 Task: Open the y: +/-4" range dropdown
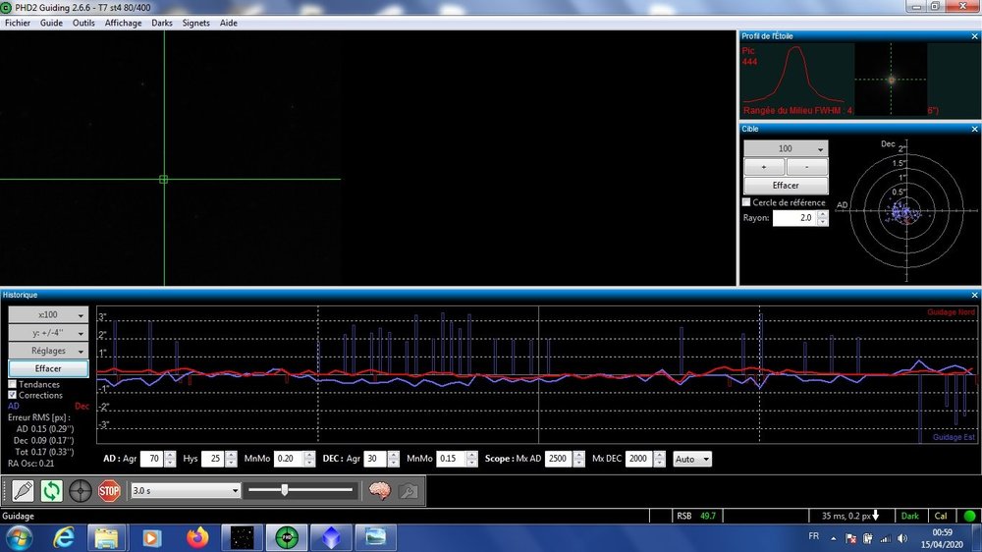pyautogui.click(x=48, y=333)
